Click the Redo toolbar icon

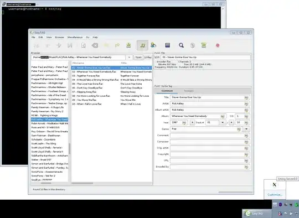[117, 45]
